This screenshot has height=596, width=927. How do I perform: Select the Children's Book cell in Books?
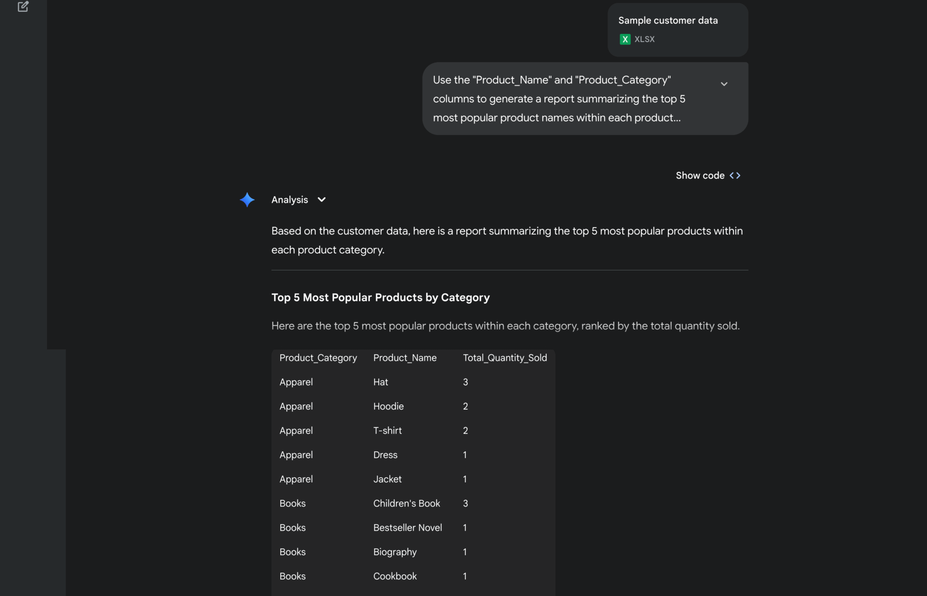[406, 504]
